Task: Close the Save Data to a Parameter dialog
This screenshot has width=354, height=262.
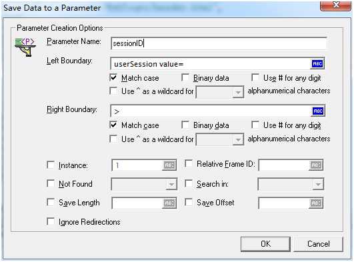Action: click(336, 5)
